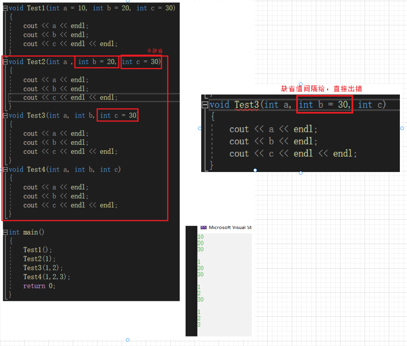Click 'cout << a << endl;' in right image
This screenshot has height=346, width=407.
click(273, 129)
